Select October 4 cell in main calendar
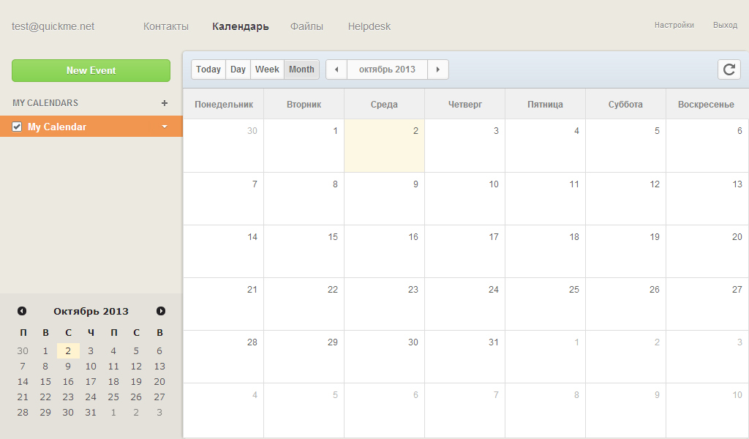749x439 pixels. point(546,146)
